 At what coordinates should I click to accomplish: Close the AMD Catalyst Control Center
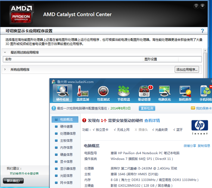point(202,6)
